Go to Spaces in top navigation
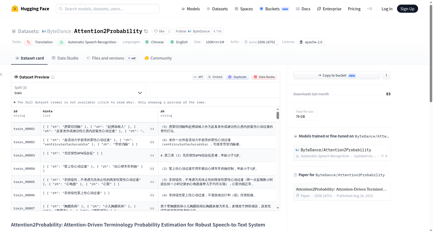Image resolution: width=433 pixels, height=233 pixels. (244, 9)
